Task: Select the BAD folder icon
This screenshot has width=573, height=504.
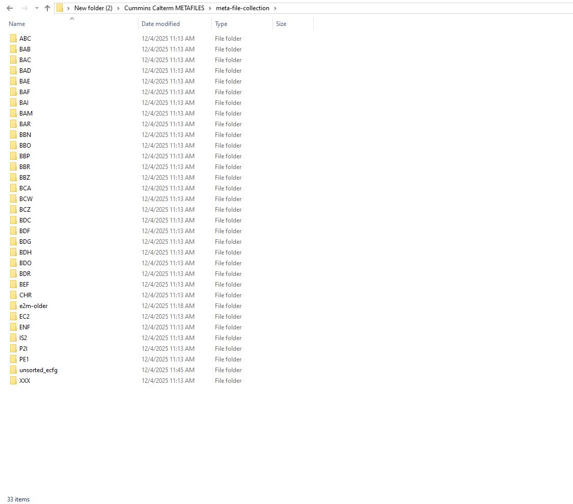Action: 14,70
